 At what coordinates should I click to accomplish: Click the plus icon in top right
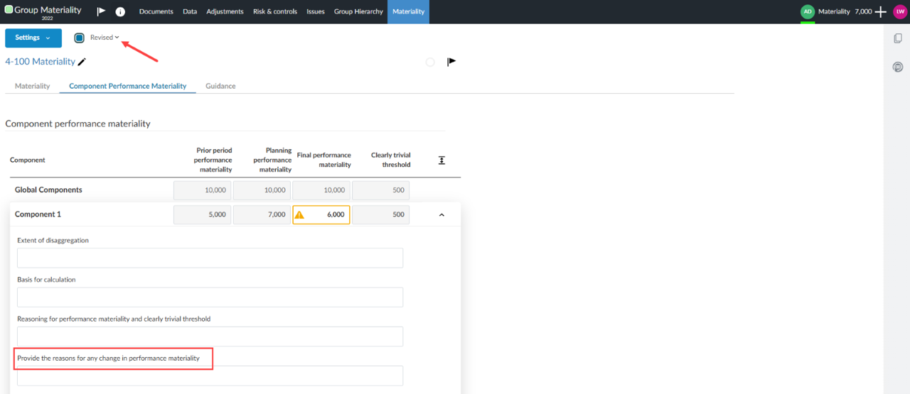pyautogui.click(x=880, y=11)
